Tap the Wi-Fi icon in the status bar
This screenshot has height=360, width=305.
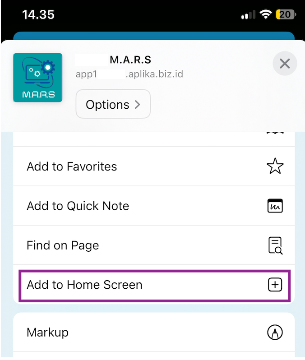(266, 15)
